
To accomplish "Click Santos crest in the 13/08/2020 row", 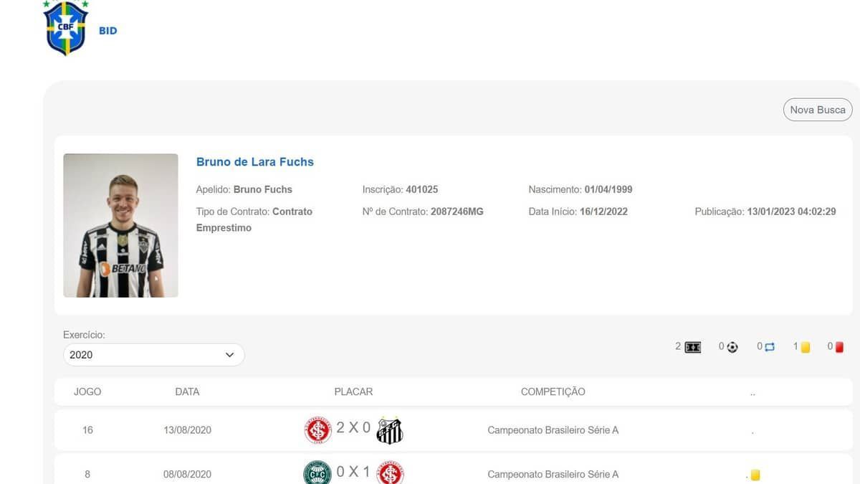I will (390, 430).
